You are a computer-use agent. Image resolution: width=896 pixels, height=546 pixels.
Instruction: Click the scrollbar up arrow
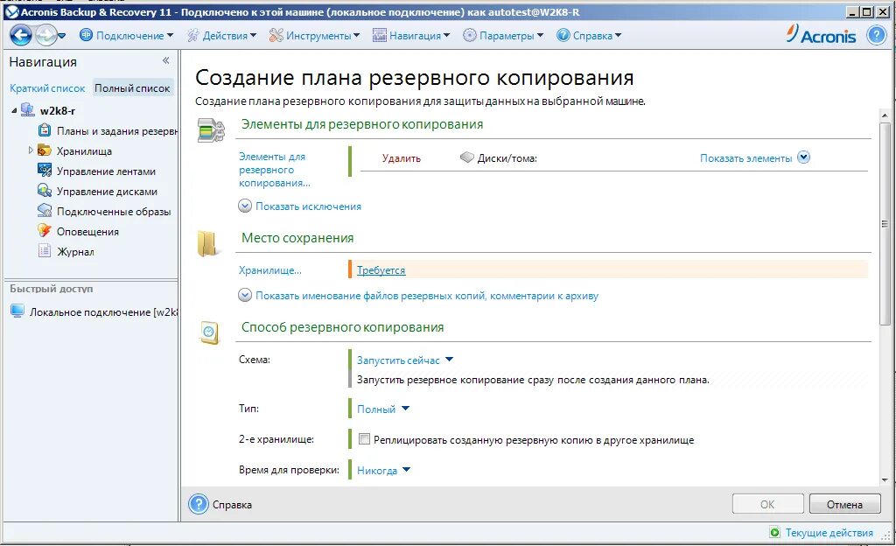pyautogui.click(x=885, y=116)
